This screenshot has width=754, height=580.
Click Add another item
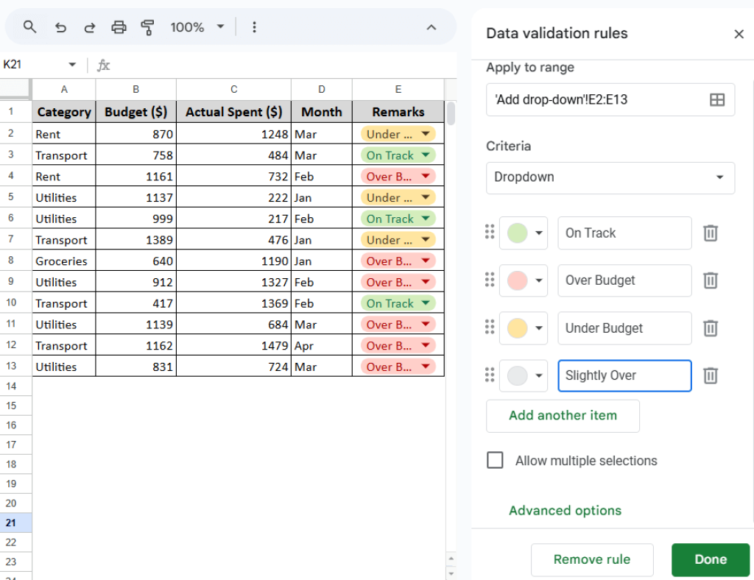pos(563,416)
